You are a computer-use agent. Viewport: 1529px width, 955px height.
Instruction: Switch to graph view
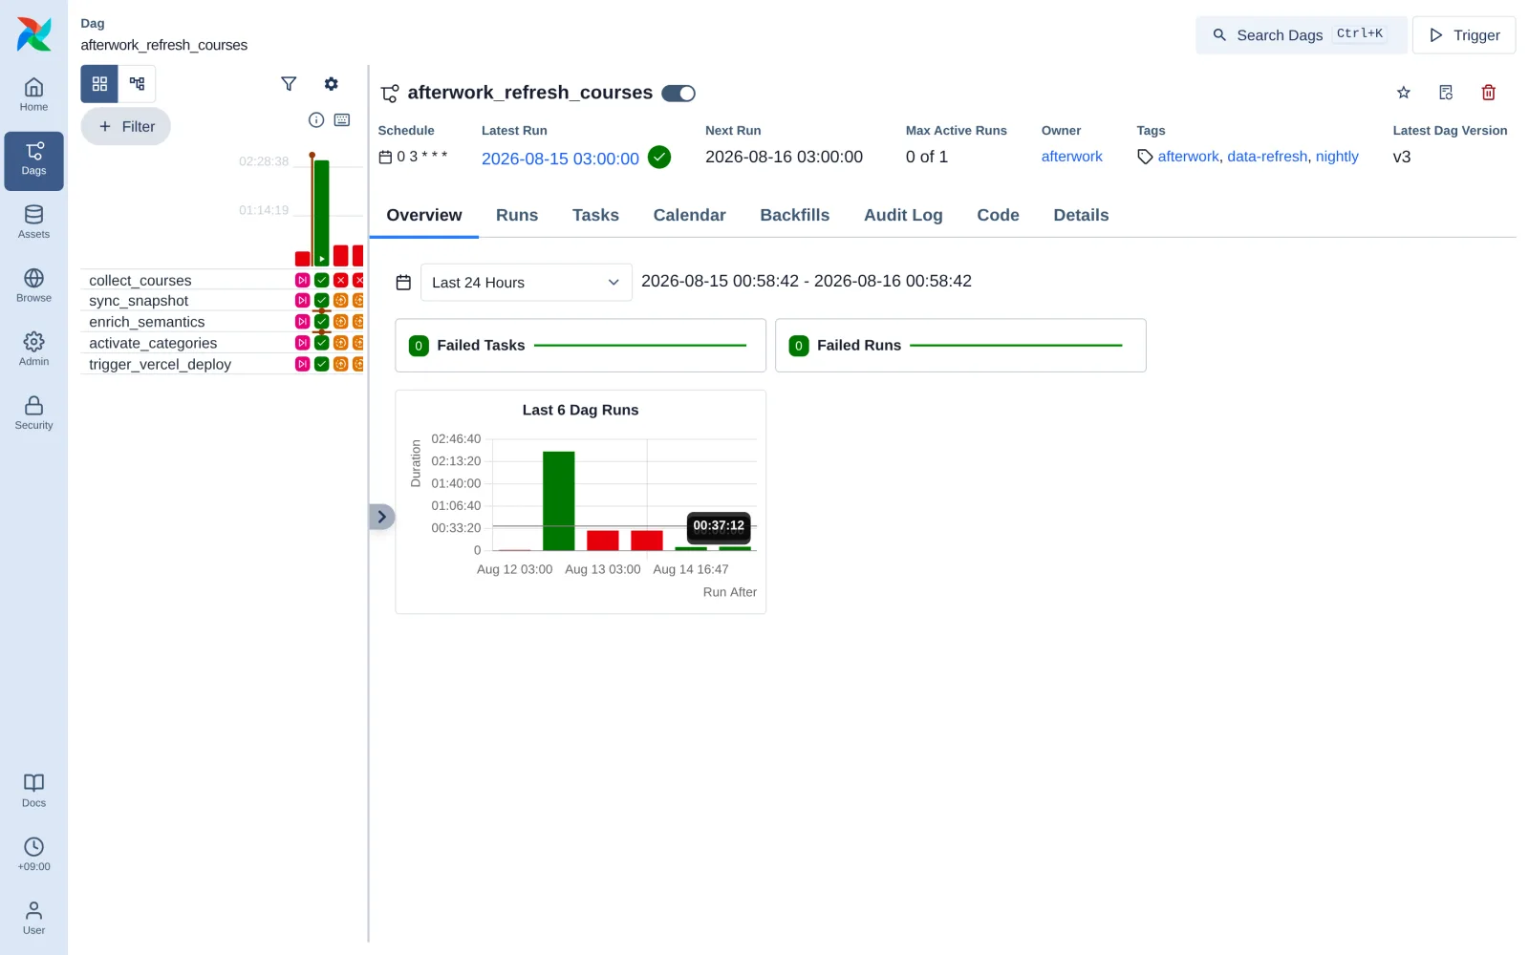[137, 84]
